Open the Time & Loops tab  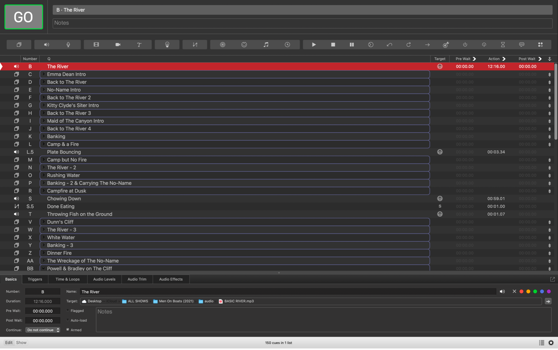[68, 279]
